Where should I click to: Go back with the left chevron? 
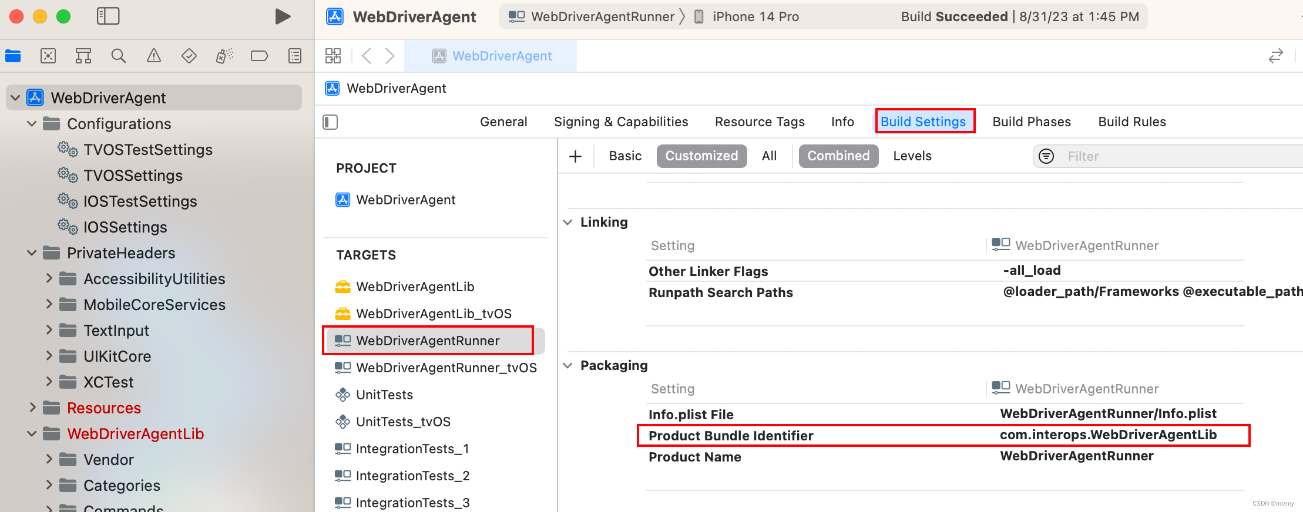coord(367,56)
